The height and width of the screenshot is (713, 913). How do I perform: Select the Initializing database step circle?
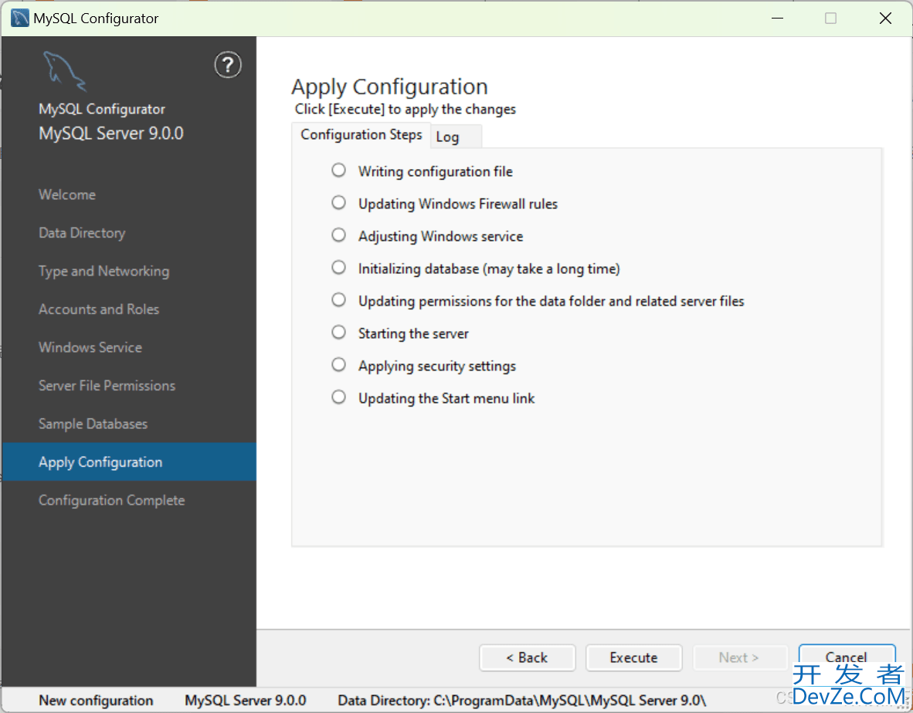tap(338, 268)
